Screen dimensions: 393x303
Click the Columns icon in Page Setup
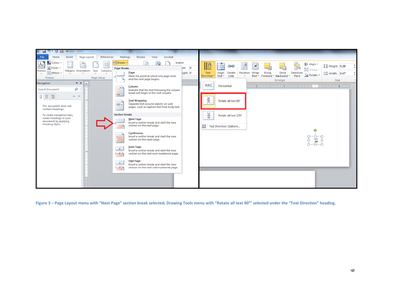(x=106, y=65)
